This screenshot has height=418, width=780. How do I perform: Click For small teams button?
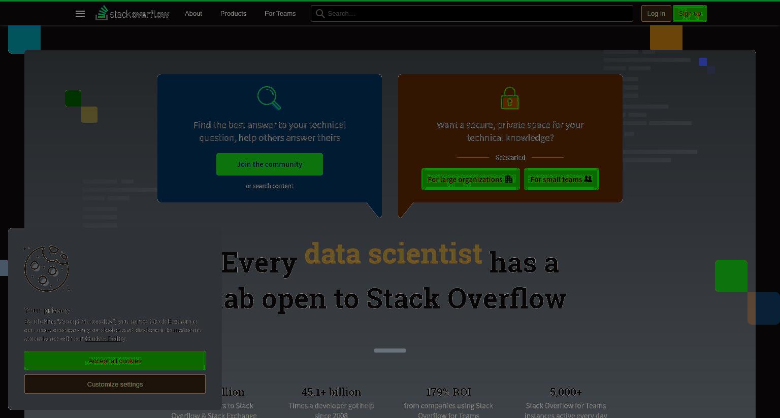(561, 179)
